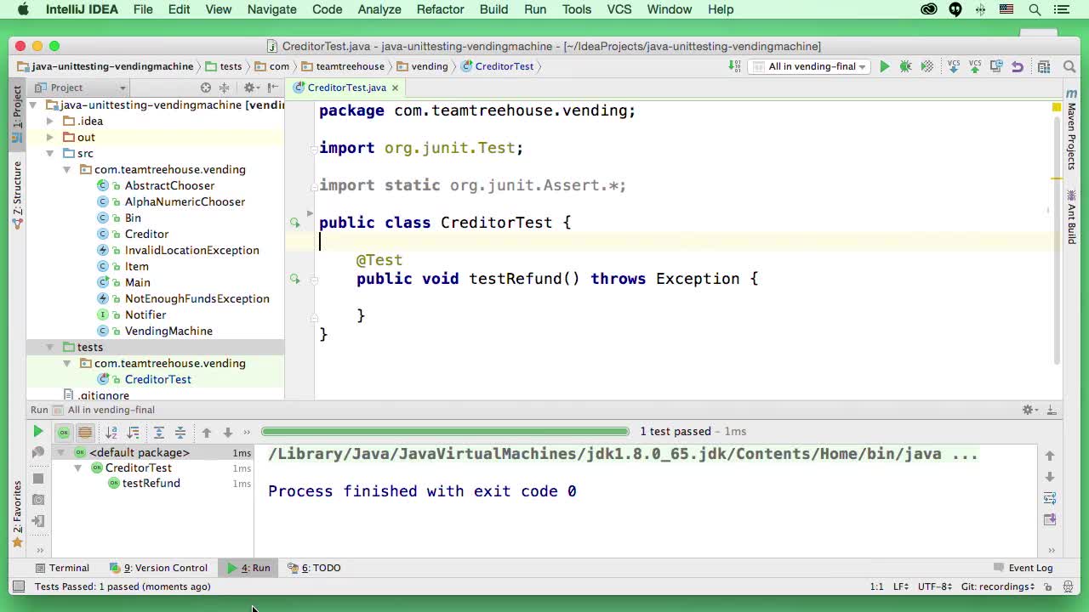1089x612 pixels.
Task: Toggle Track Running Test option
Action: coord(85,432)
